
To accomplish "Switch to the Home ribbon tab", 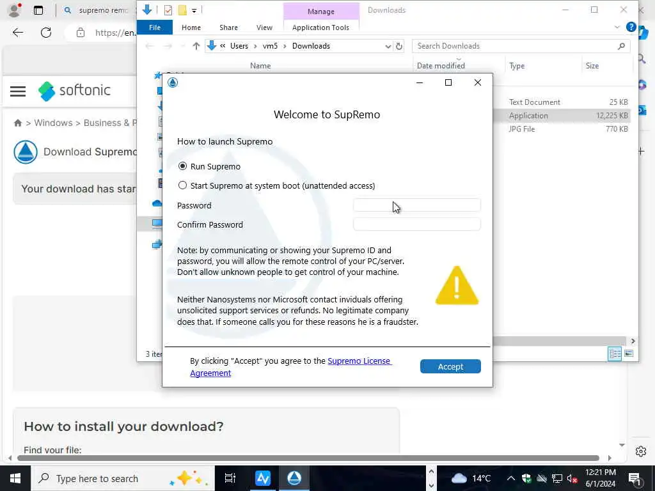I will pyautogui.click(x=191, y=27).
